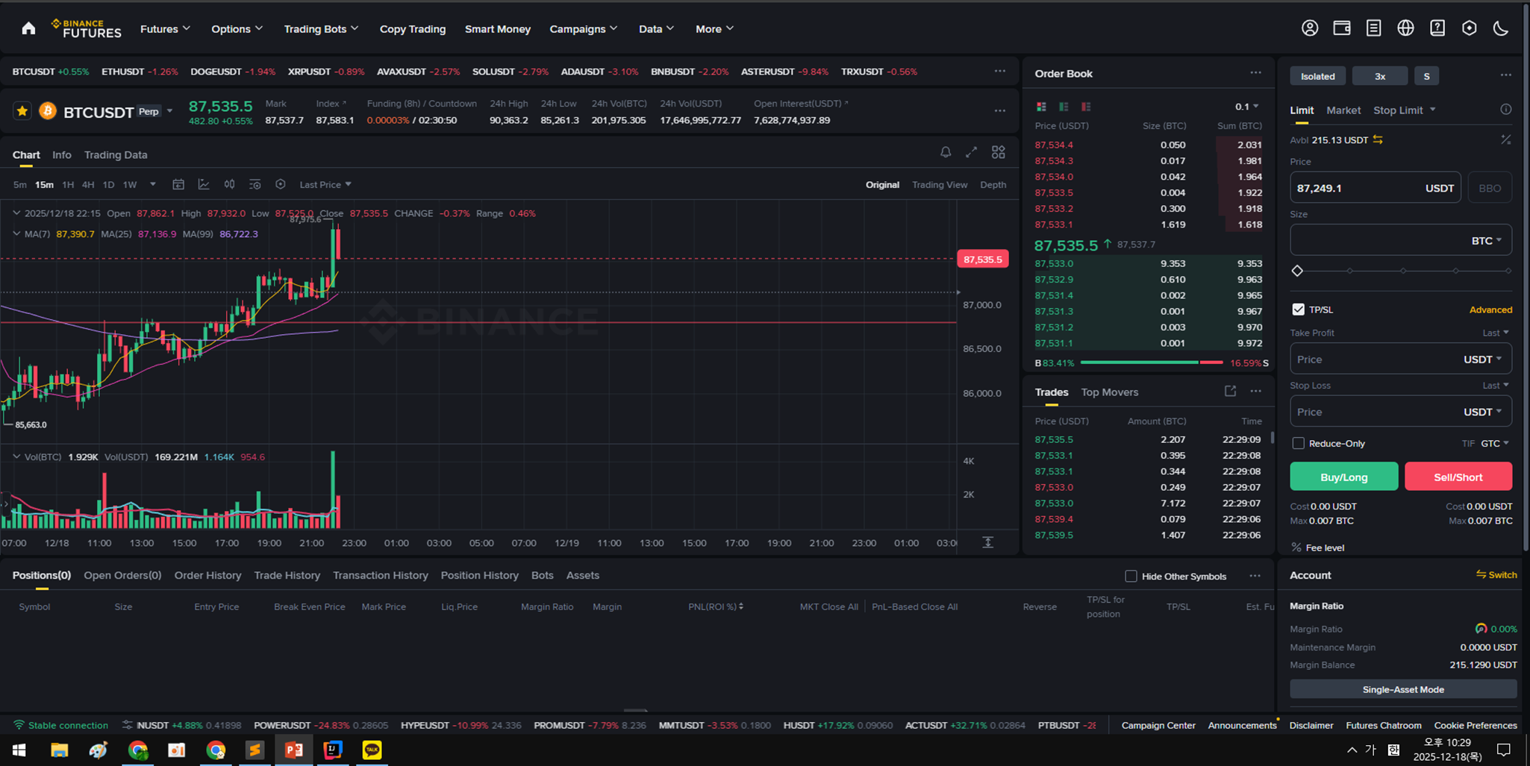The image size is (1530, 766).
Task: Click the Stop Loss price field
Action: pyautogui.click(x=1401, y=412)
